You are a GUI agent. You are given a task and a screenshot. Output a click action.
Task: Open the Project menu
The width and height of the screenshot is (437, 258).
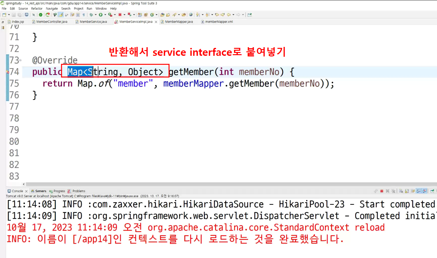point(79,9)
